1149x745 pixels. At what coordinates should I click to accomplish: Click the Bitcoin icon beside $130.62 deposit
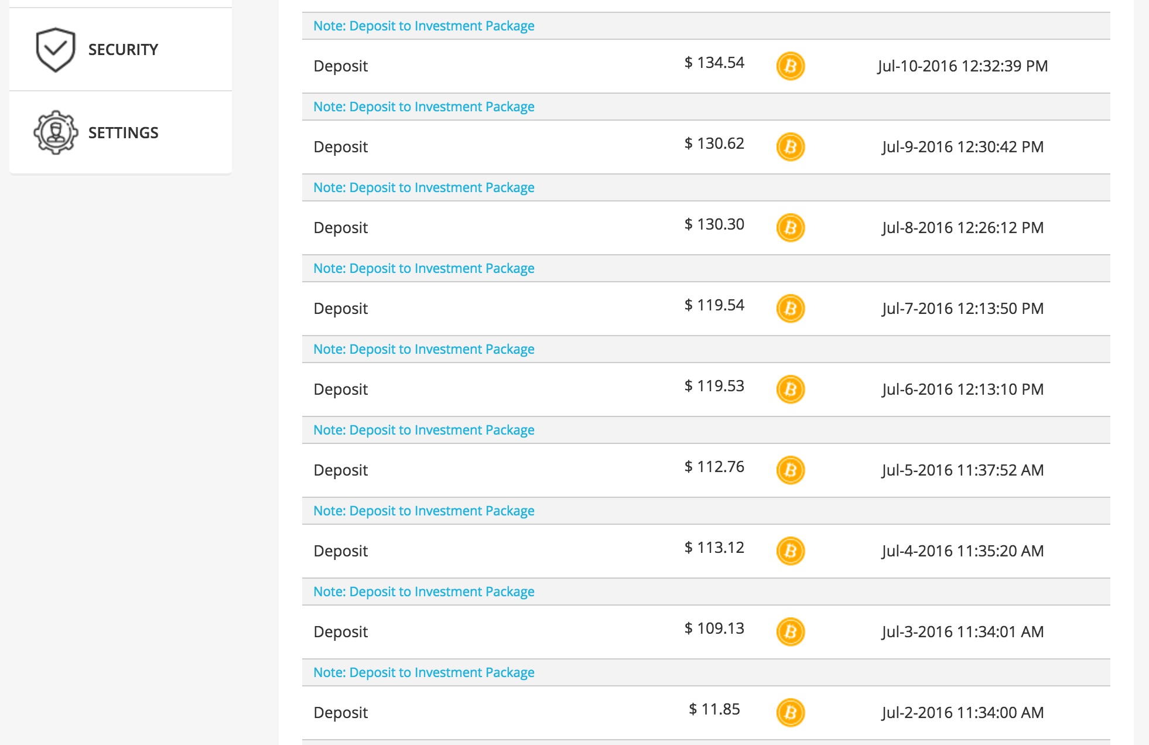coord(790,147)
